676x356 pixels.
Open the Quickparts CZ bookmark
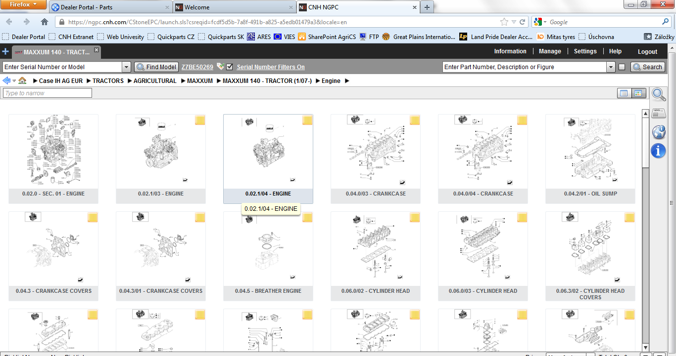click(x=171, y=37)
